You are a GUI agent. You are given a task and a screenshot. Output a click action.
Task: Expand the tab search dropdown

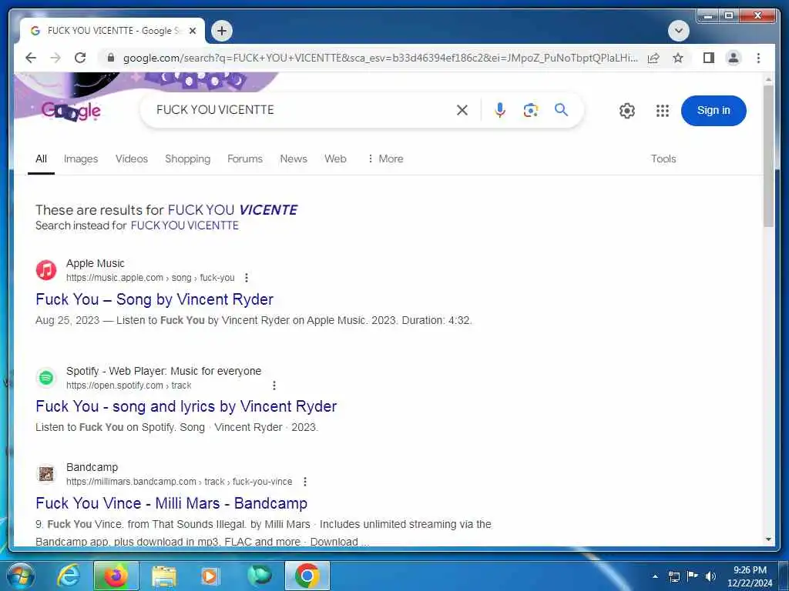(678, 31)
